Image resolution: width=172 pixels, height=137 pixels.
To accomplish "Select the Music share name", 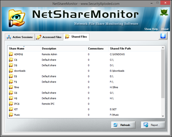I will point(17,115).
